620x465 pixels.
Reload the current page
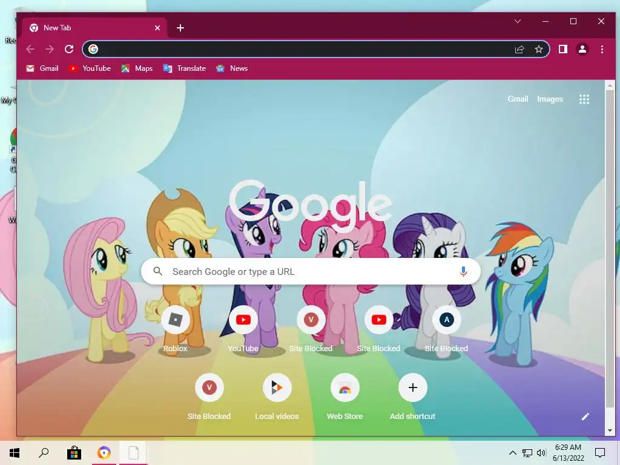pyautogui.click(x=69, y=49)
